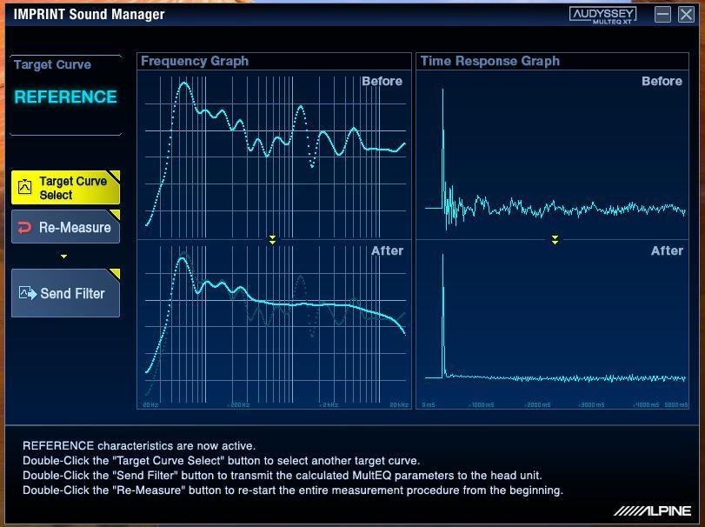Viewport: 705px width, 527px height.
Task: Minimize the IMPRINT Sound Manager window
Action: [663, 14]
